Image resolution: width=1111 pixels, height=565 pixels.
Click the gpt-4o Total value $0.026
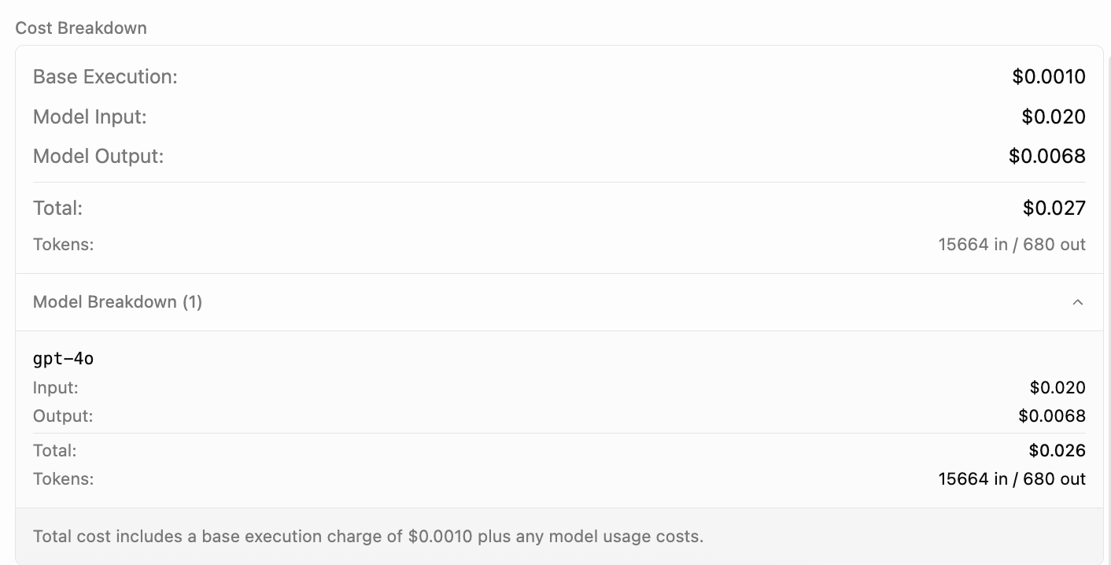(1057, 450)
